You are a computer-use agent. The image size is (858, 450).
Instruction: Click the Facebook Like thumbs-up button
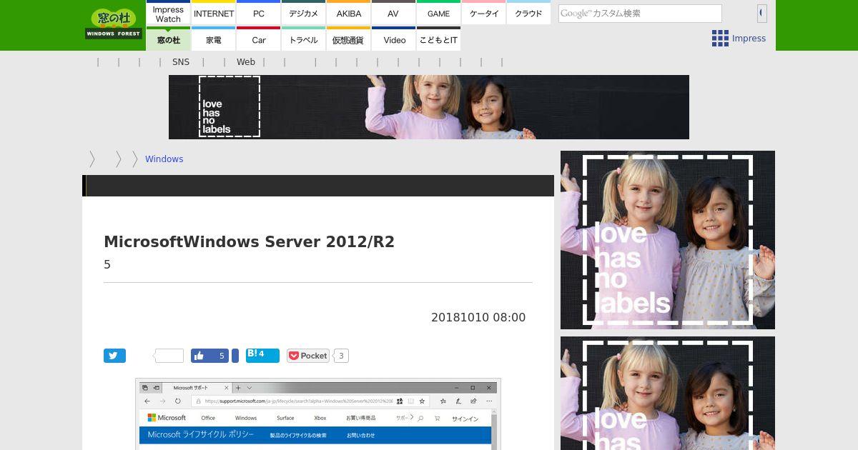coord(209,356)
